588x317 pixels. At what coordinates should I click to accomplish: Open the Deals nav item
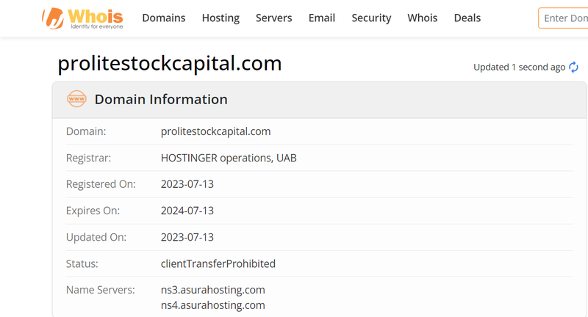tap(467, 18)
